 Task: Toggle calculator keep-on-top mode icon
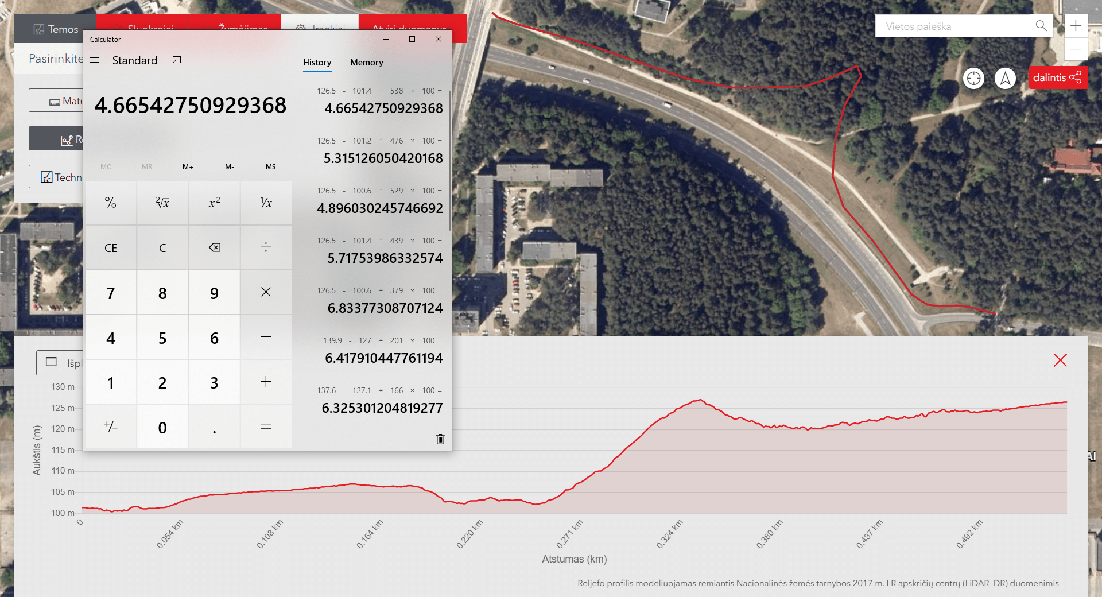click(x=177, y=60)
